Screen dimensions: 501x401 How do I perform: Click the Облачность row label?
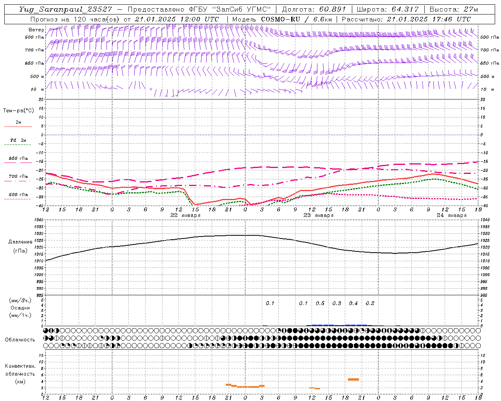point(20,340)
